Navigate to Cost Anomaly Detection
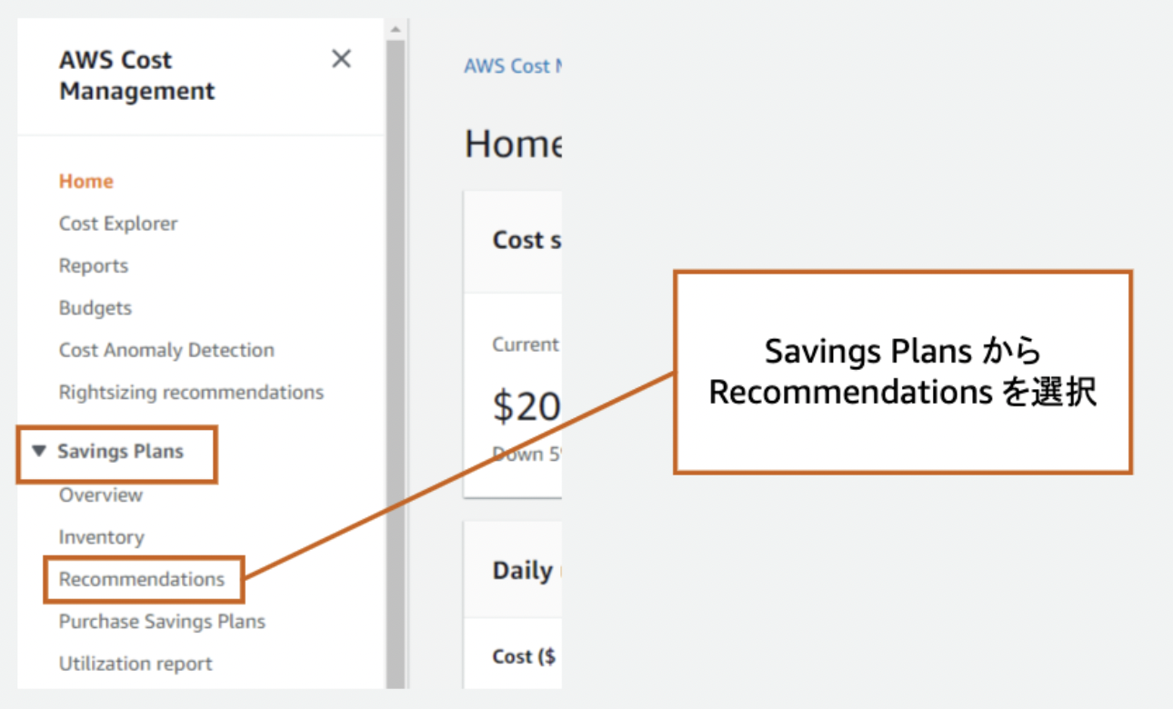 point(166,350)
